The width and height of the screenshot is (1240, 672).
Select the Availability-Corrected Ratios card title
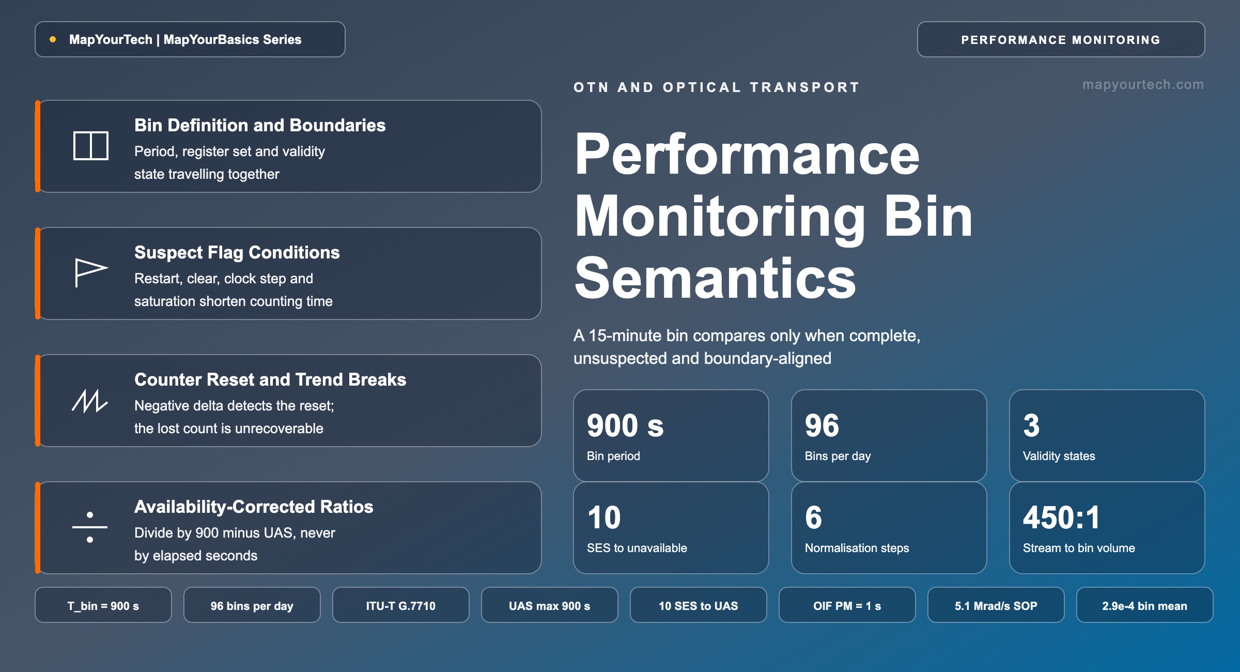[x=254, y=507]
